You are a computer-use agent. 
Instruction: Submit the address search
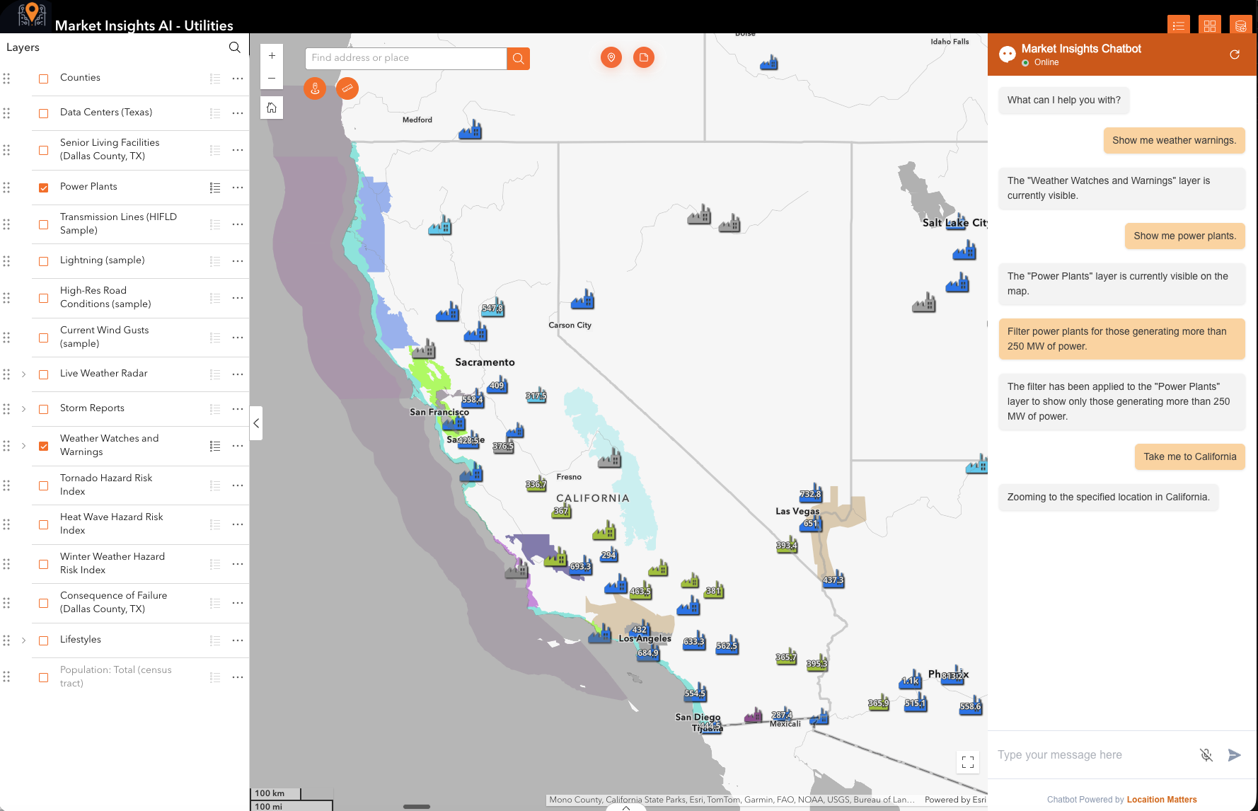click(519, 59)
